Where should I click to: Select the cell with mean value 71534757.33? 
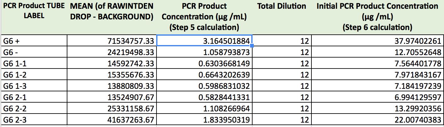111,41
